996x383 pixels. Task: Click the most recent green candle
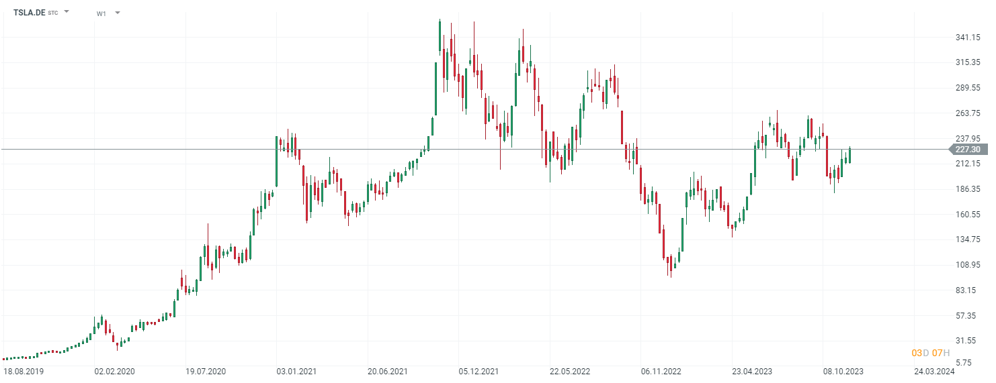pos(850,156)
